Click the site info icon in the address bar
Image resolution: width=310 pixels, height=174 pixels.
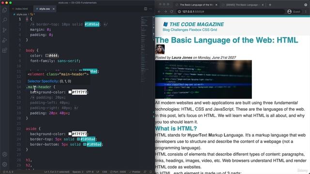(x=179, y=12)
